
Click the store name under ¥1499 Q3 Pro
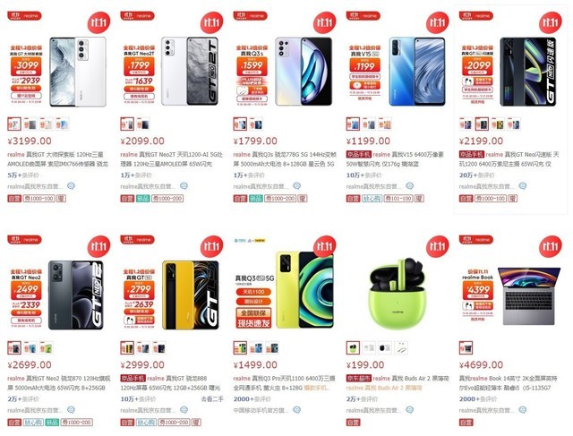(261, 410)
